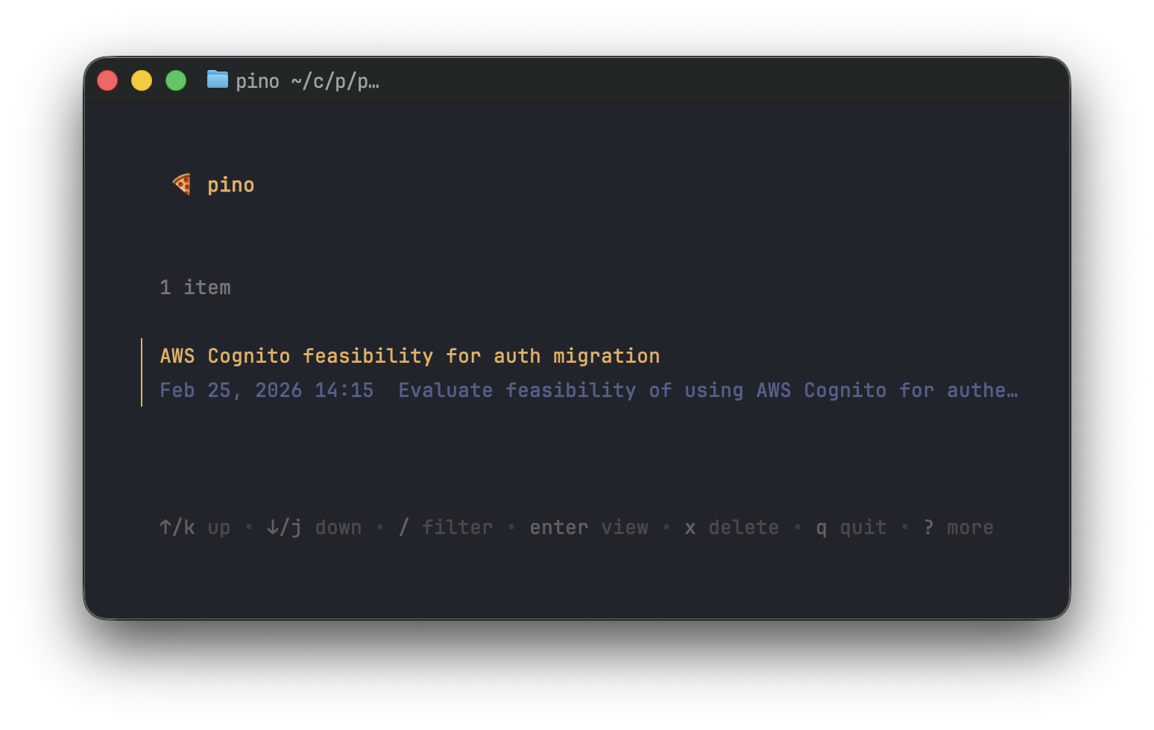Screen dimensions: 1154x730
Task: Click the '/ filter' shortcut hint
Action: point(446,527)
